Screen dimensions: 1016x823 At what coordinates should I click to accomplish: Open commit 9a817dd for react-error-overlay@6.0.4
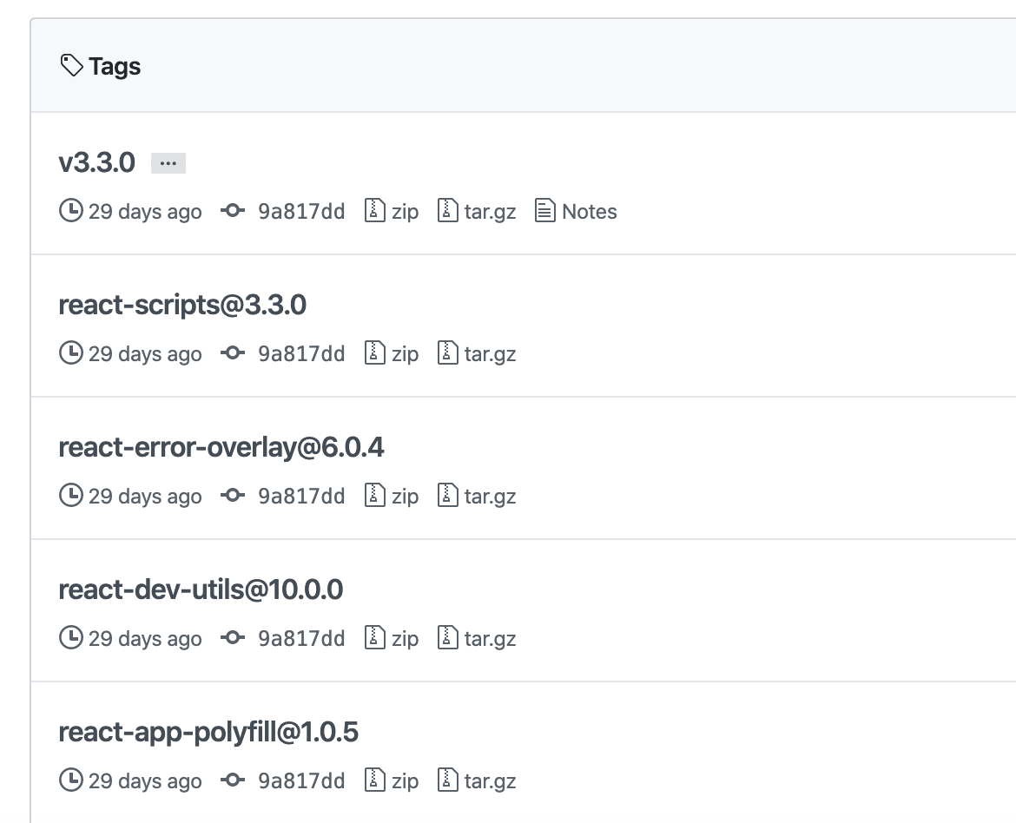pyautogui.click(x=301, y=497)
